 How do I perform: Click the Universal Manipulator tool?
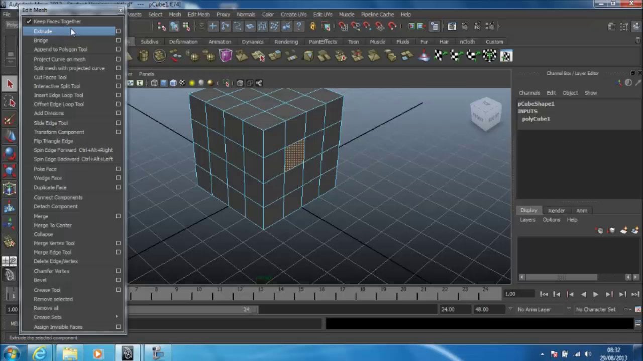[10, 189]
